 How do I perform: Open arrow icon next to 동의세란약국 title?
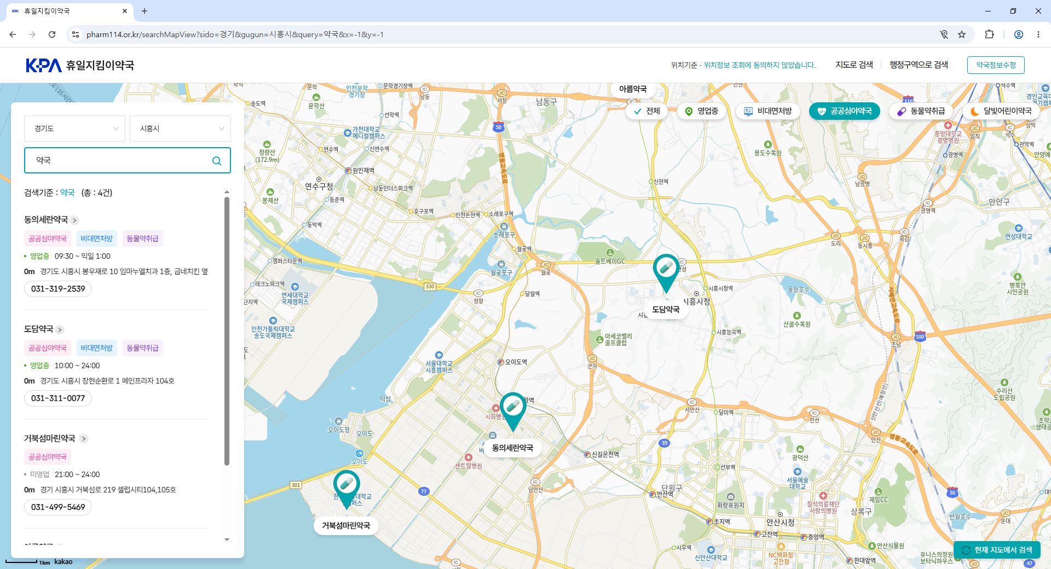pyautogui.click(x=75, y=220)
